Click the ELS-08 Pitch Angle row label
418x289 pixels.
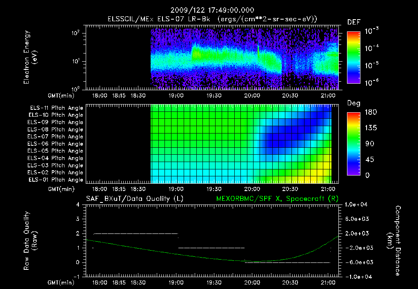pyautogui.click(x=56, y=129)
